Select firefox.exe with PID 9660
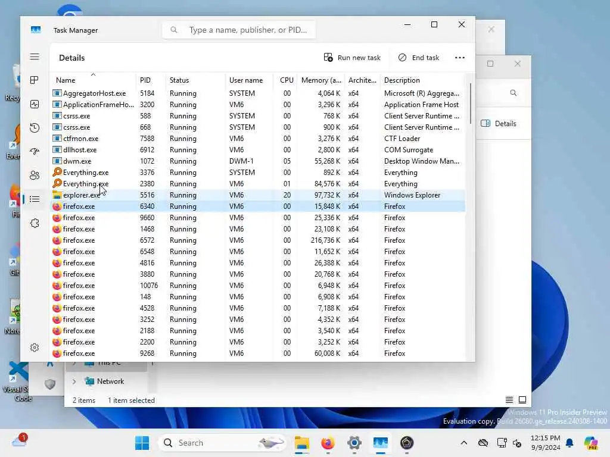 click(258, 218)
